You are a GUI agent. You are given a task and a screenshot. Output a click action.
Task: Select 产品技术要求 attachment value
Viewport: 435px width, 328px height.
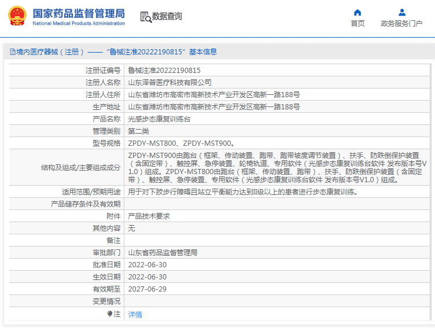click(x=149, y=216)
